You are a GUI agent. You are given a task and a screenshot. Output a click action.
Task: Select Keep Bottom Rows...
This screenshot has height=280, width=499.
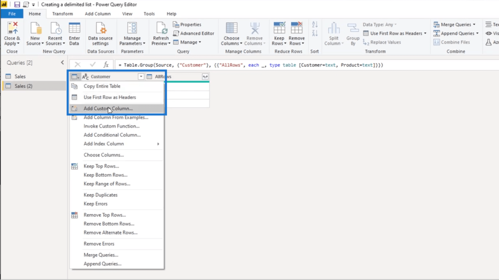[x=117, y=175]
